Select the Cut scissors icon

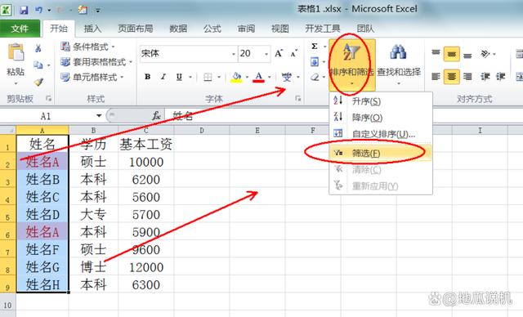click(x=38, y=49)
